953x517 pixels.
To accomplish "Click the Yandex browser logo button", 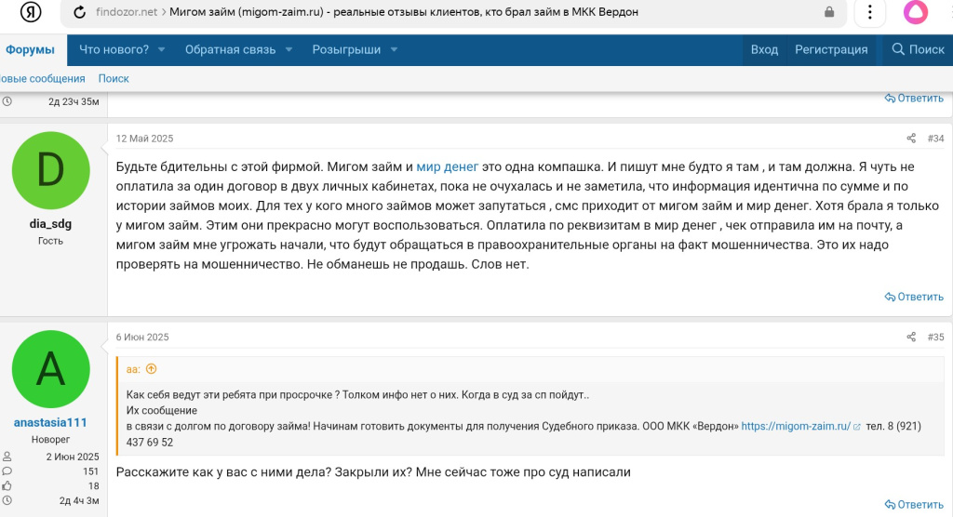I will pos(31,12).
